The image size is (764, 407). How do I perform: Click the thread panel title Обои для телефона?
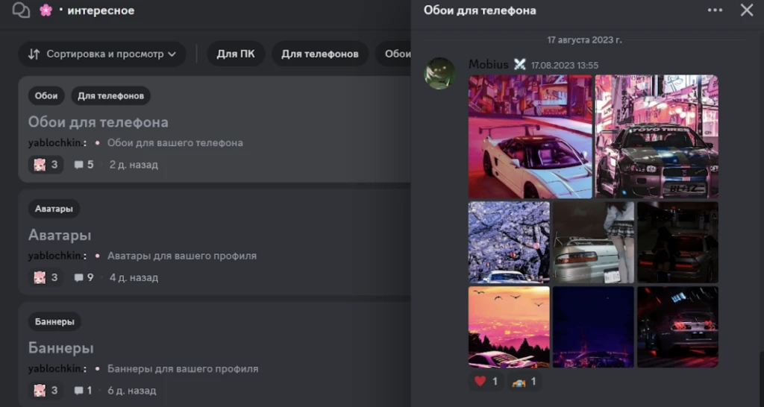[480, 10]
